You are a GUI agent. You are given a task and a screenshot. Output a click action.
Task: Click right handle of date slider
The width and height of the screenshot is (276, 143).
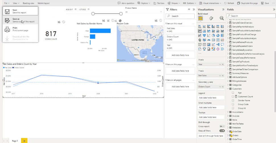tap(121, 14)
